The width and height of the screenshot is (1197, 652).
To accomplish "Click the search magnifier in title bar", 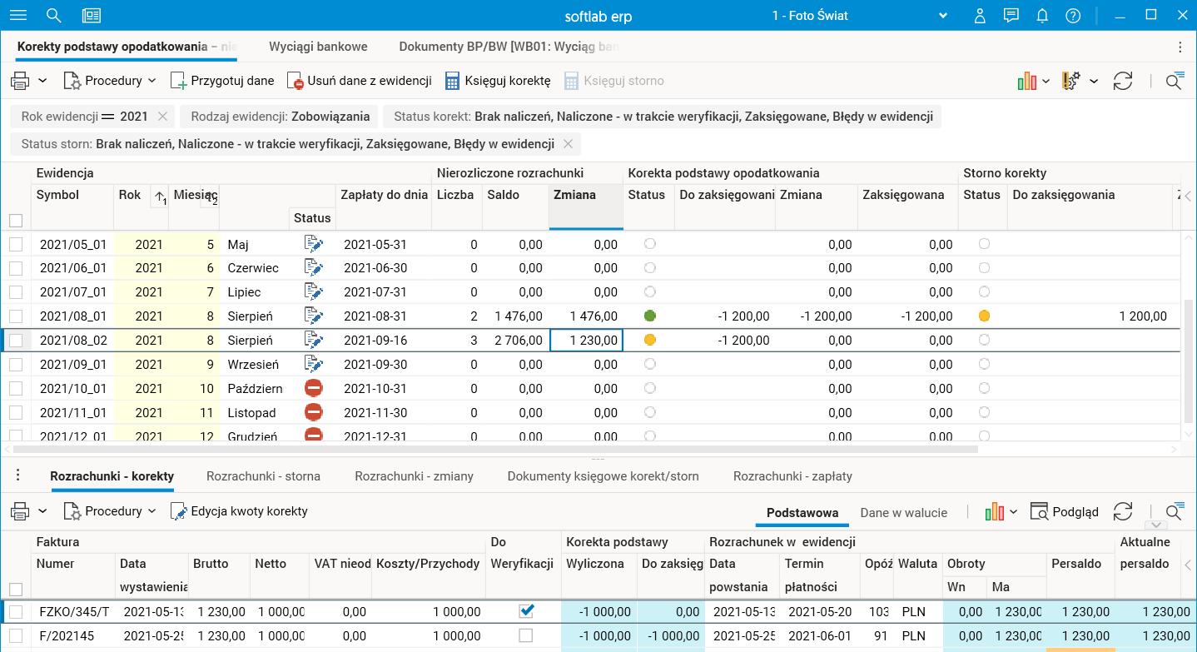I will (x=54, y=15).
